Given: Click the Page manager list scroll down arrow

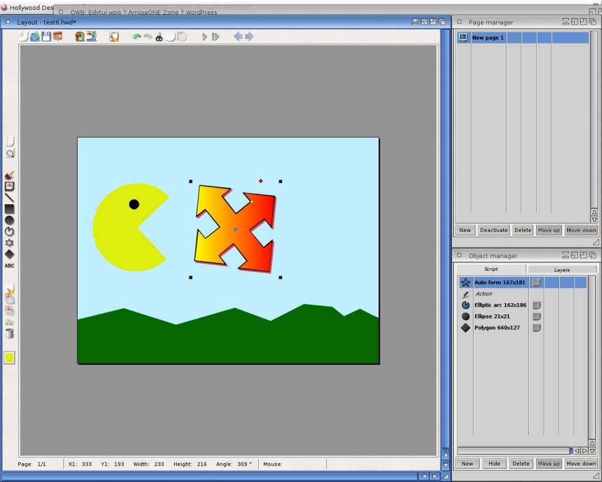Looking at the screenshot, I should [x=594, y=220].
